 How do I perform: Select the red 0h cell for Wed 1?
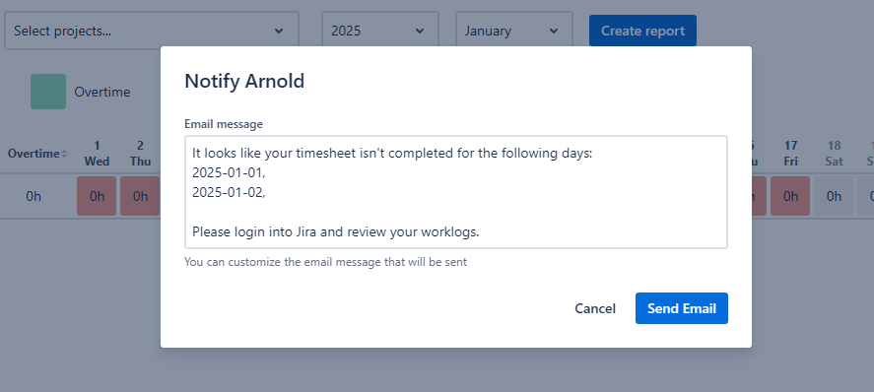coord(97,196)
